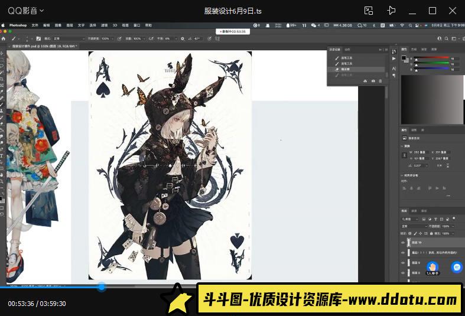Toggle the width-height link constraint
The image size is (465, 316).
pos(404,155)
